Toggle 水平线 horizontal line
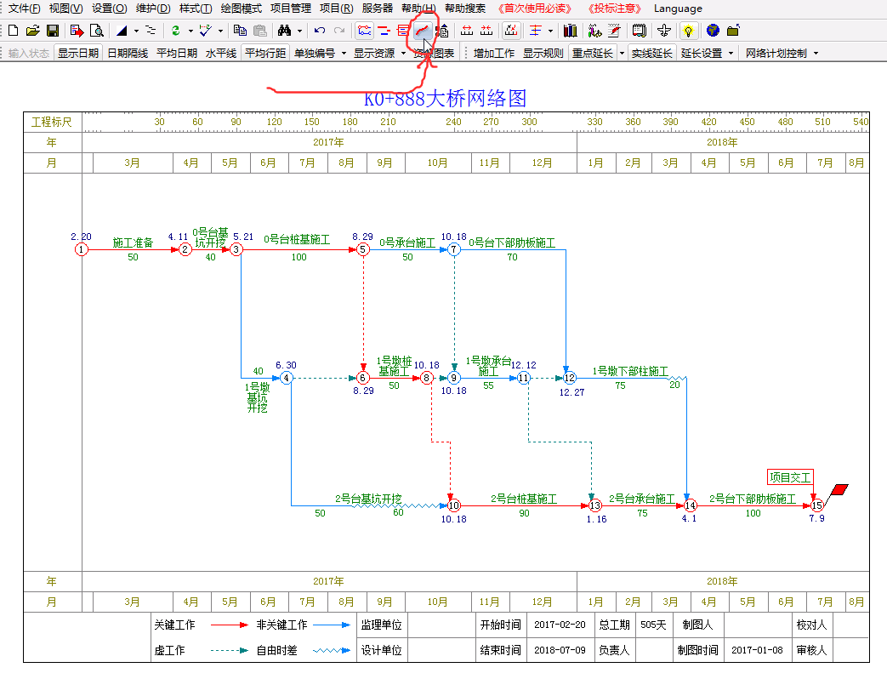The width and height of the screenshot is (887, 679). coord(221,54)
